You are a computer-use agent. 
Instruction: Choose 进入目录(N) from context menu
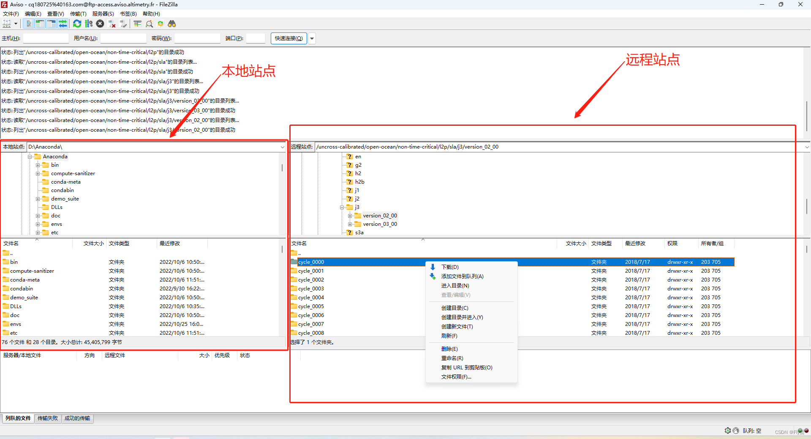pyautogui.click(x=471, y=286)
